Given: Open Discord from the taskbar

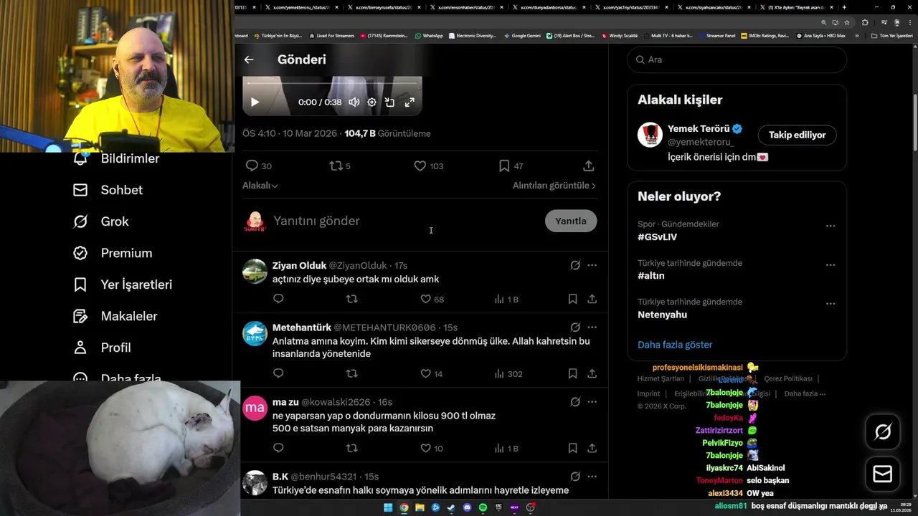Looking at the screenshot, I should coord(467,507).
